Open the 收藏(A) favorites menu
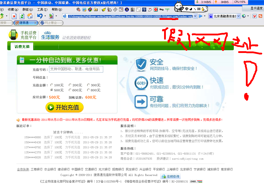Screen dimensions: 264x187 [x=13, y=10]
